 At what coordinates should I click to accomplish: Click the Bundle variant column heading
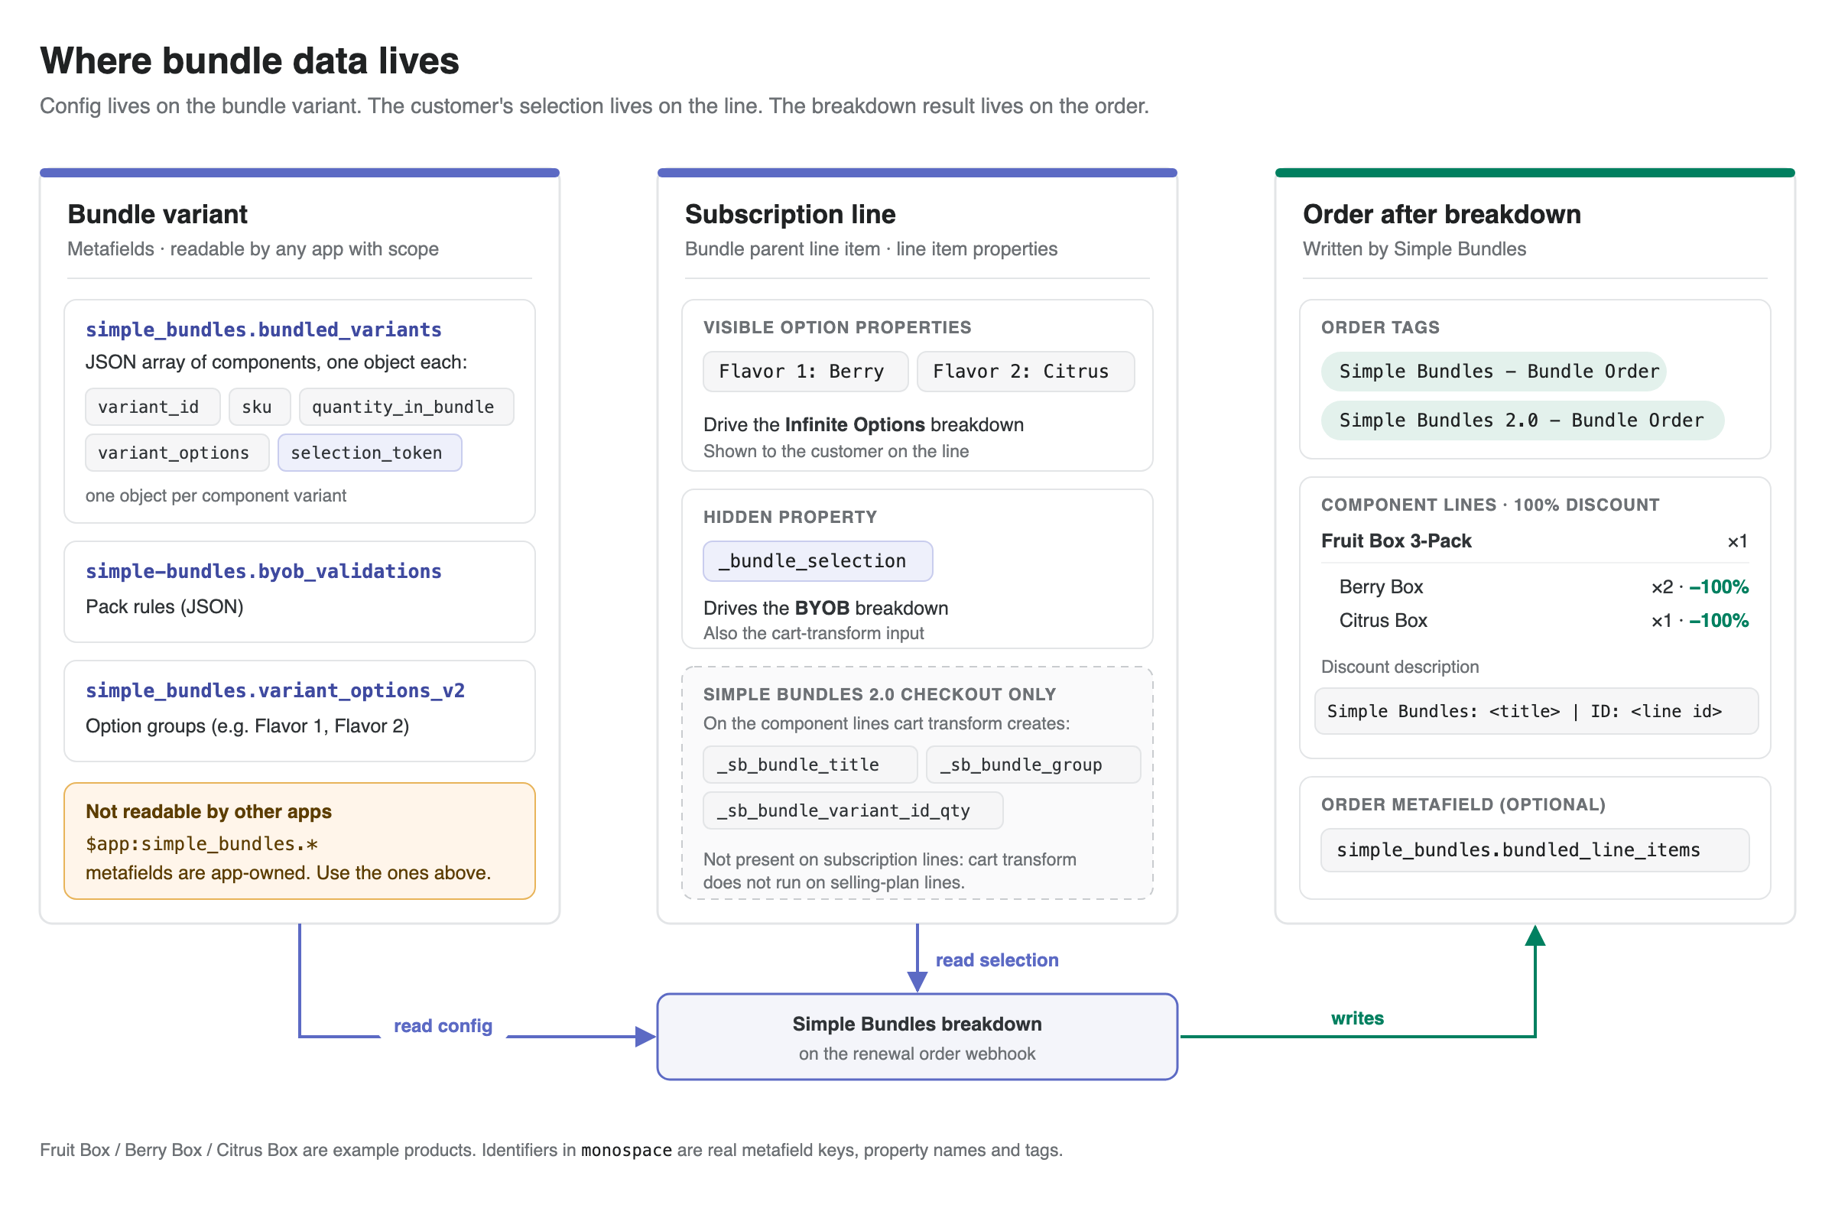click(x=158, y=214)
